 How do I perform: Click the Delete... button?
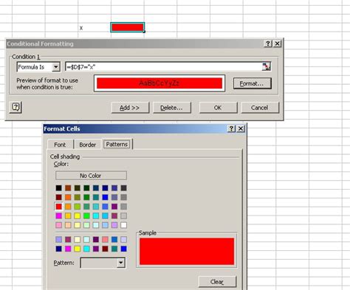click(x=171, y=108)
